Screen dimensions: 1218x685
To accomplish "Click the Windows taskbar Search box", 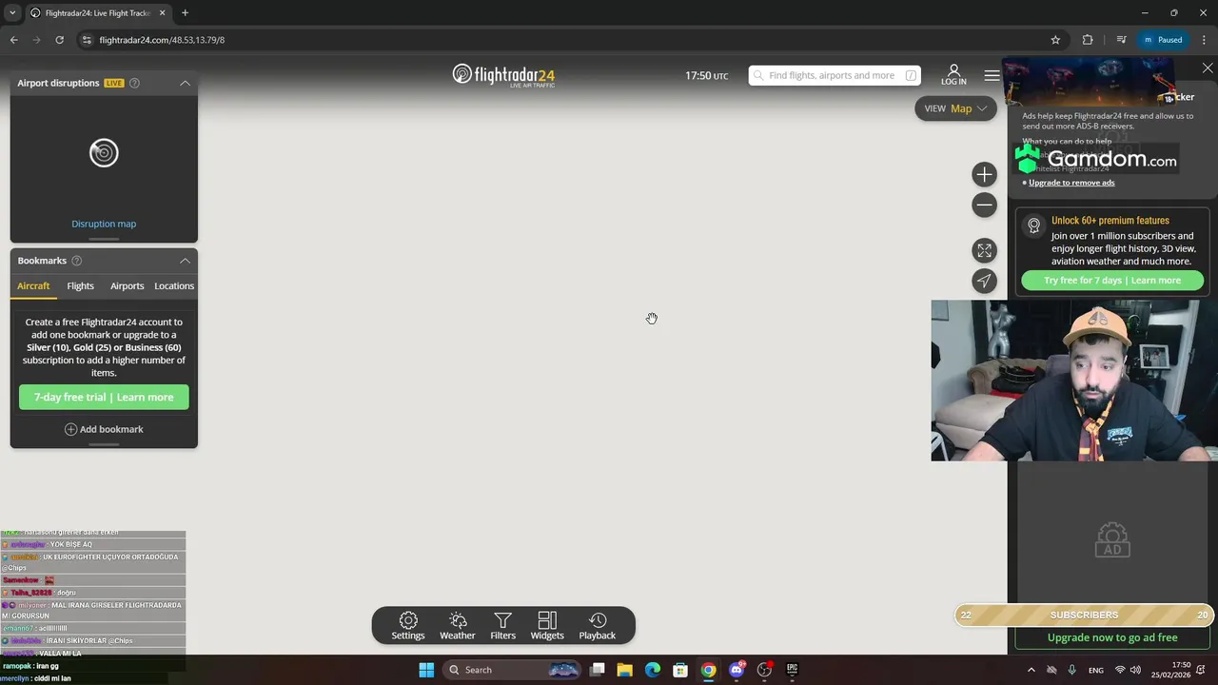I will click(512, 670).
